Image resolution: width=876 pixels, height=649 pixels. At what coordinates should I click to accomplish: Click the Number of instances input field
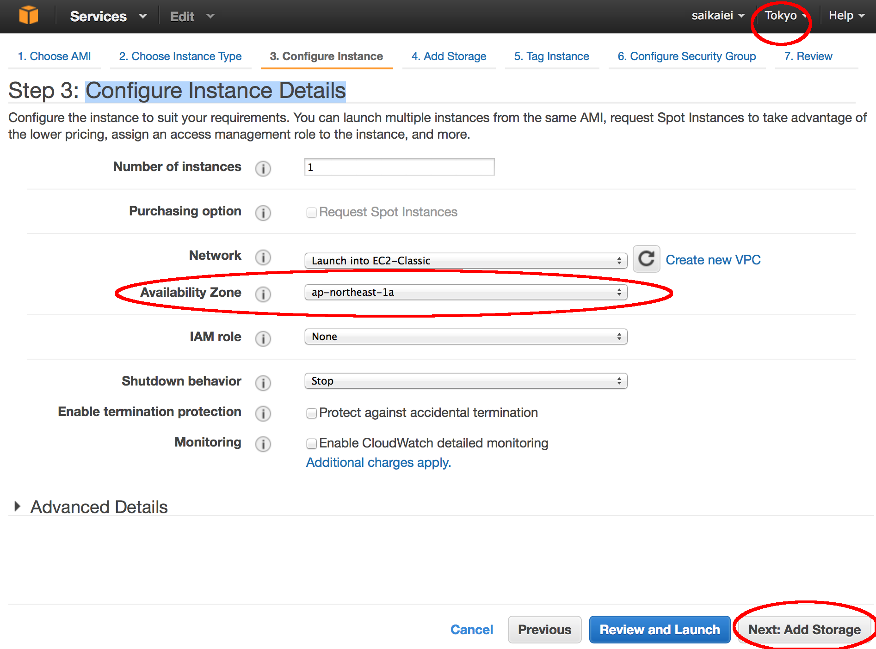pos(400,167)
